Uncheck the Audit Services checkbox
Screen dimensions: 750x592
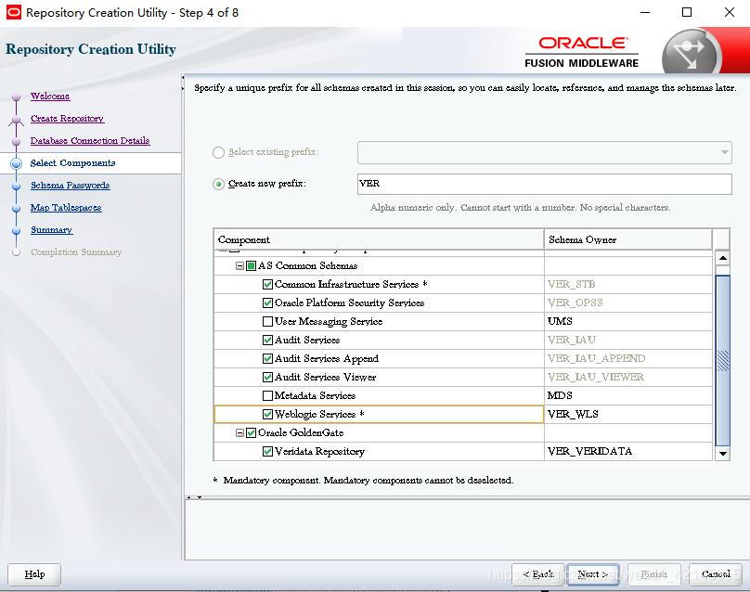point(268,340)
